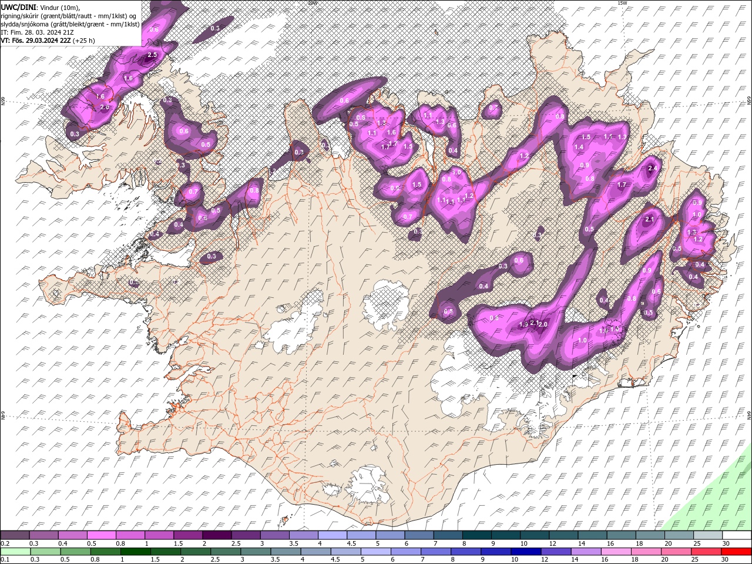
Task: Pick the 2 dark green swatch in lower legend row
Action: tap(196, 552)
